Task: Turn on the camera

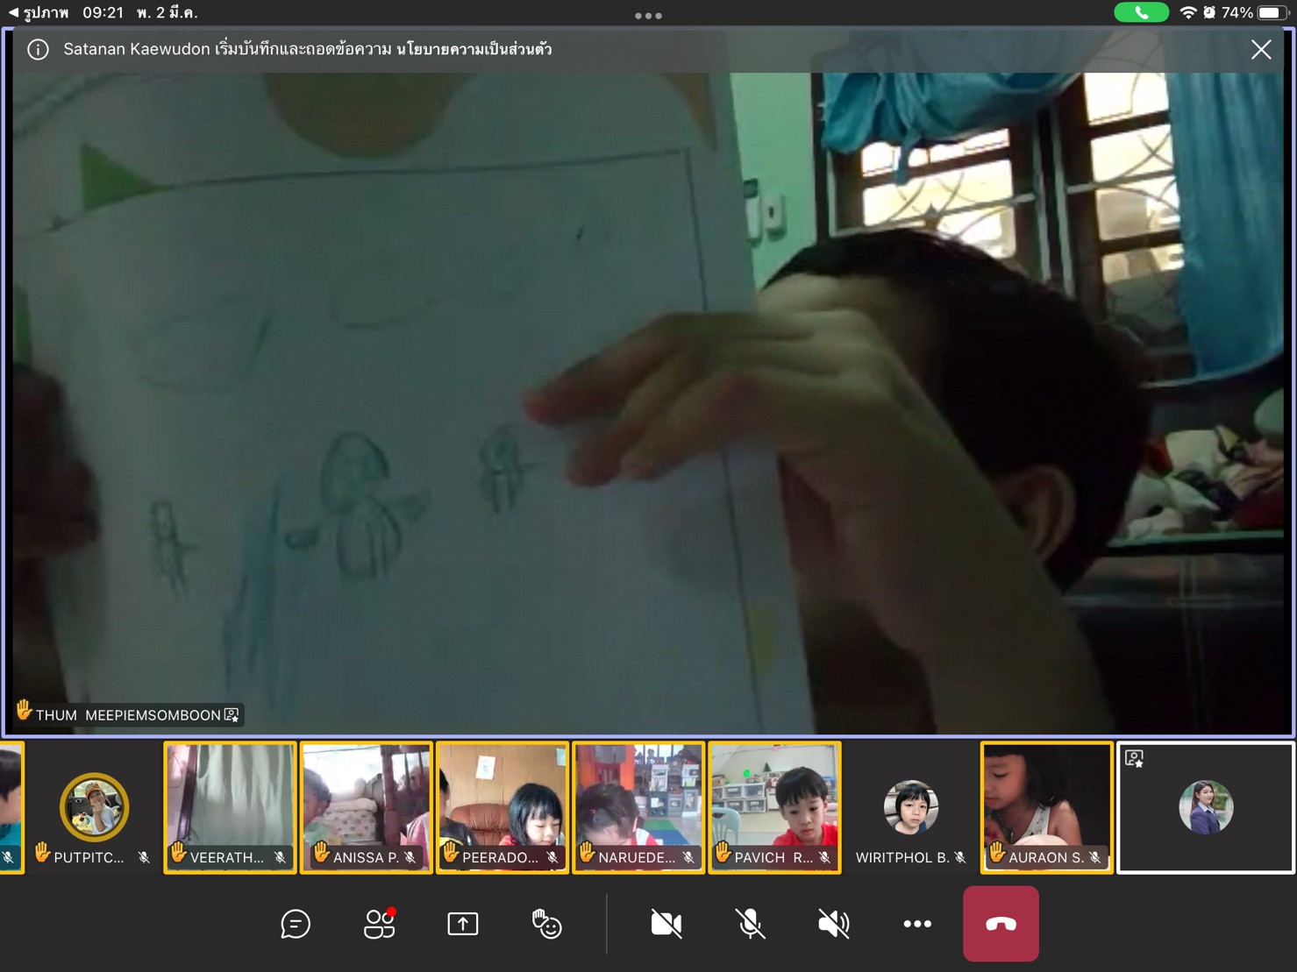Action: pos(666,924)
